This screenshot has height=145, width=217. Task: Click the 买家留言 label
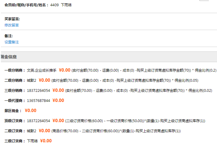pyautogui.click(x=12, y=19)
